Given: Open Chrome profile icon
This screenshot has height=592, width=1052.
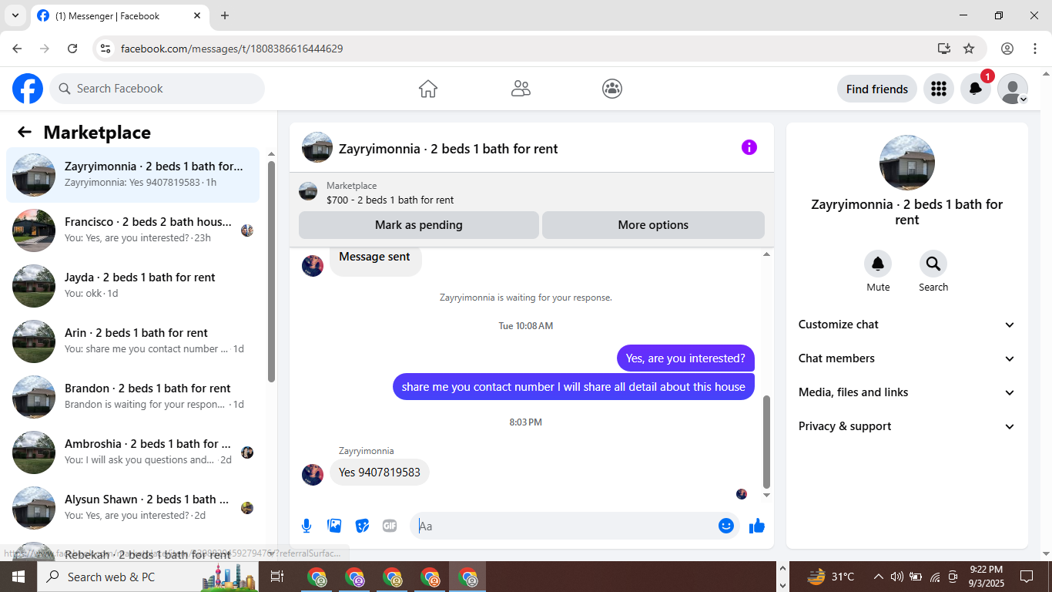Looking at the screenshot, I should pyautogui.click(x=1007, y=49).
